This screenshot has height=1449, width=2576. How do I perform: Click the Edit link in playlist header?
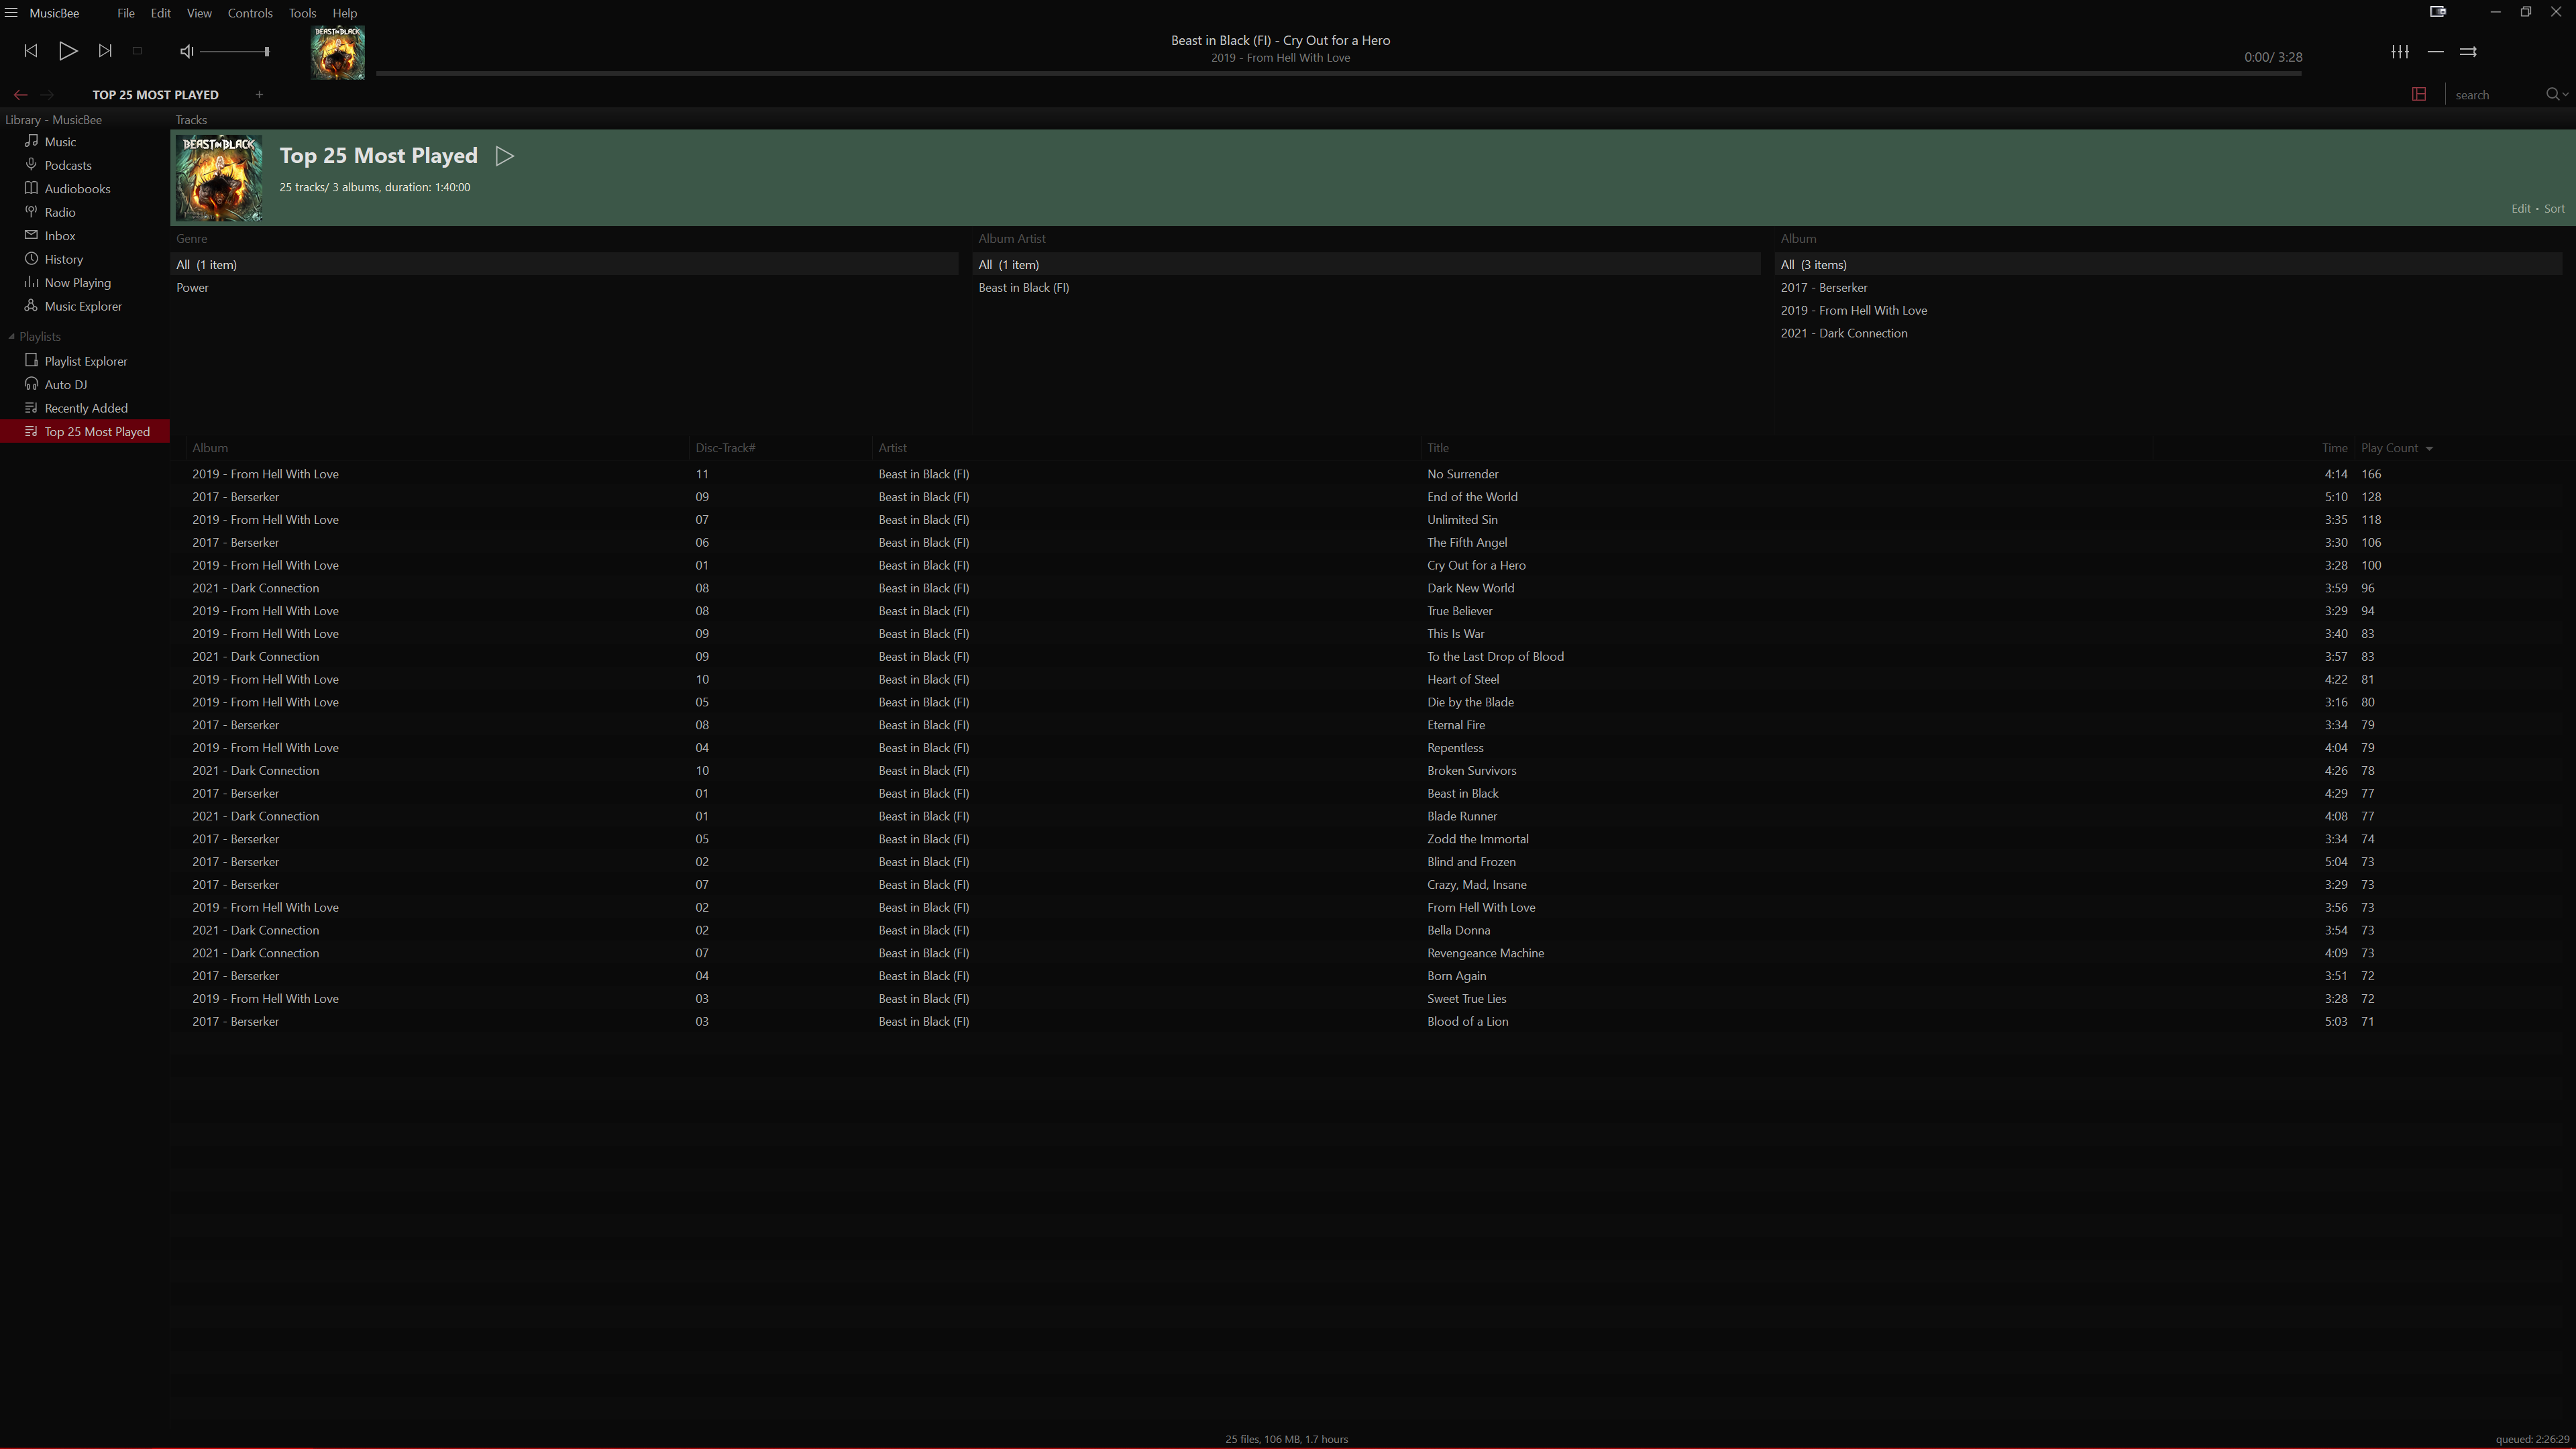(2520, 208)
